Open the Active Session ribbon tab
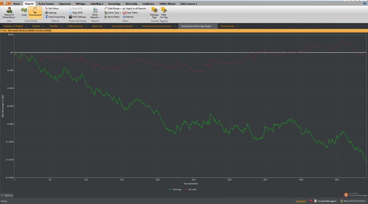368x204 pixels. [46, 4]
